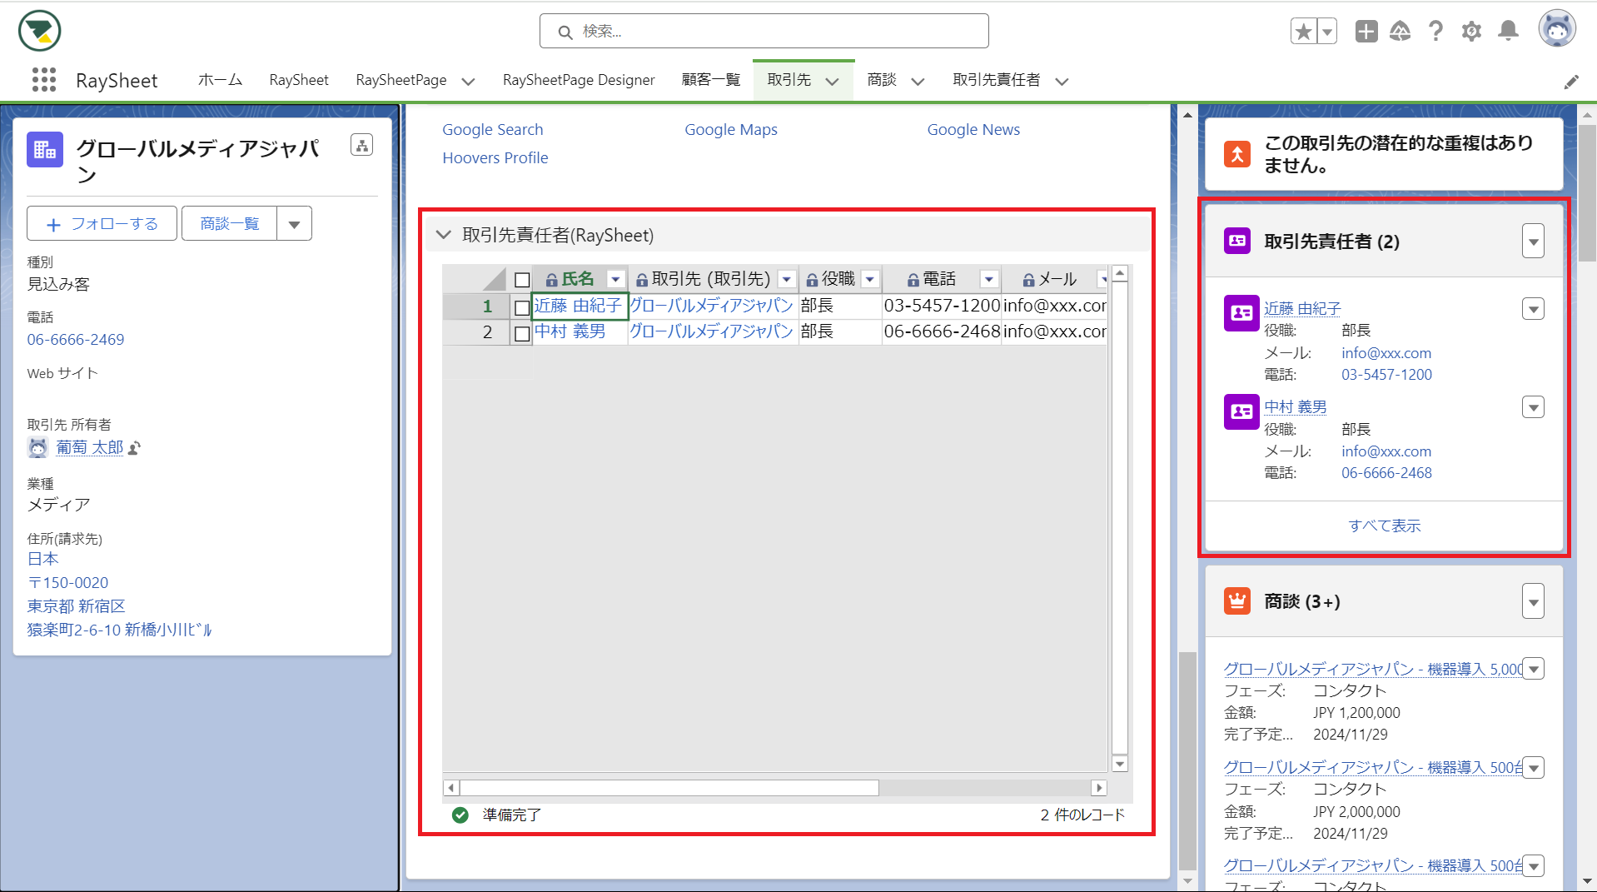Open the 取引先 (取引先) column filter dropdown
This screenshot has height=892, width=1597.
[x=787, y=280]
